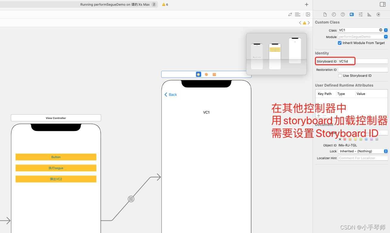Select the 执行segue button
The image size is (390, 233).
56,168
